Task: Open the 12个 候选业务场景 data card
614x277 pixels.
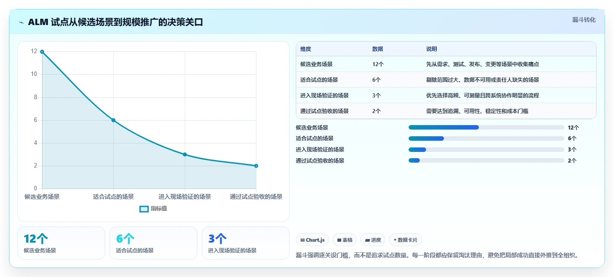Action: (x=61, y=243)
